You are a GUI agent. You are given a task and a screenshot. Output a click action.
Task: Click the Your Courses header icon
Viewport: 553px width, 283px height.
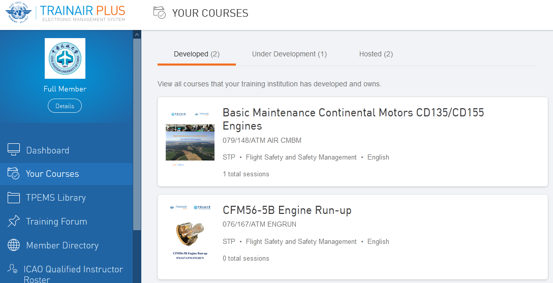coord(160,13)
